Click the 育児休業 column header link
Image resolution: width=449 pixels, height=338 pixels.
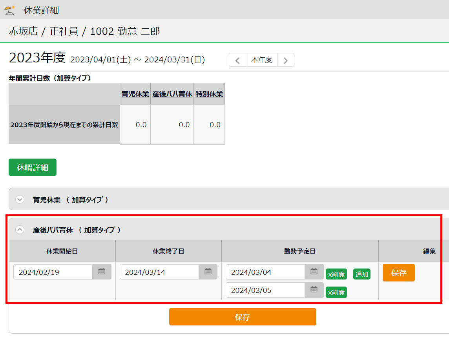[x=135, y=94]
